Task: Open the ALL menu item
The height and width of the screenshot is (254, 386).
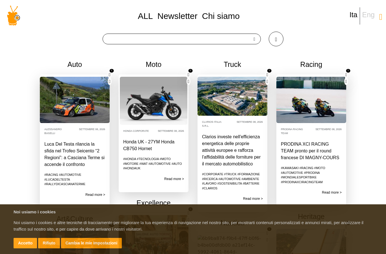Action: 145,16
